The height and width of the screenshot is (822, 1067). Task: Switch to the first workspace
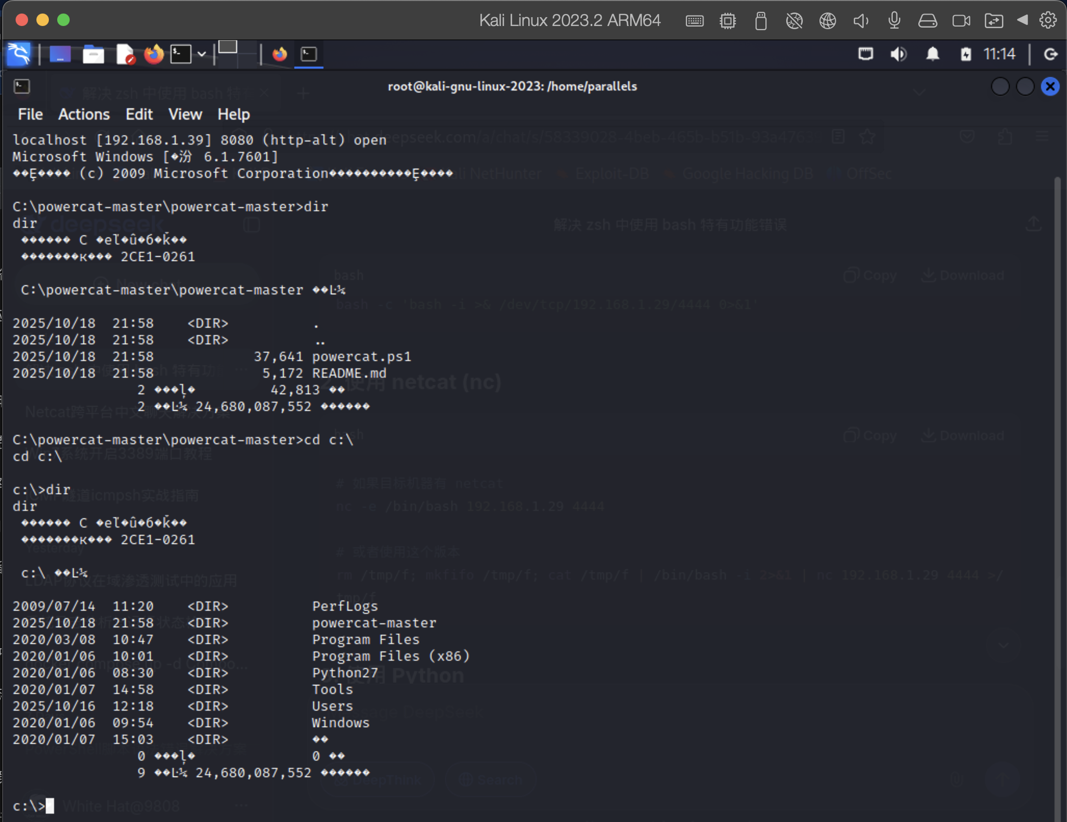227,47
